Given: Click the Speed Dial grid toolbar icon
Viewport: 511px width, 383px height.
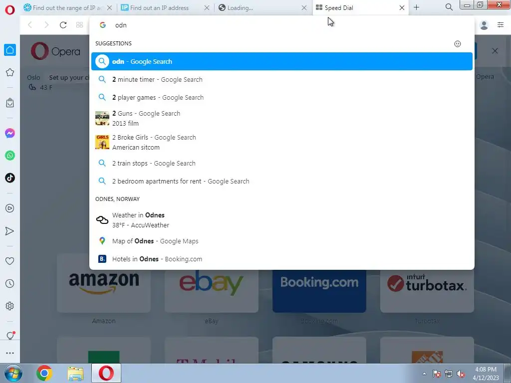Looking at the screenshot, I should point(79,25).
